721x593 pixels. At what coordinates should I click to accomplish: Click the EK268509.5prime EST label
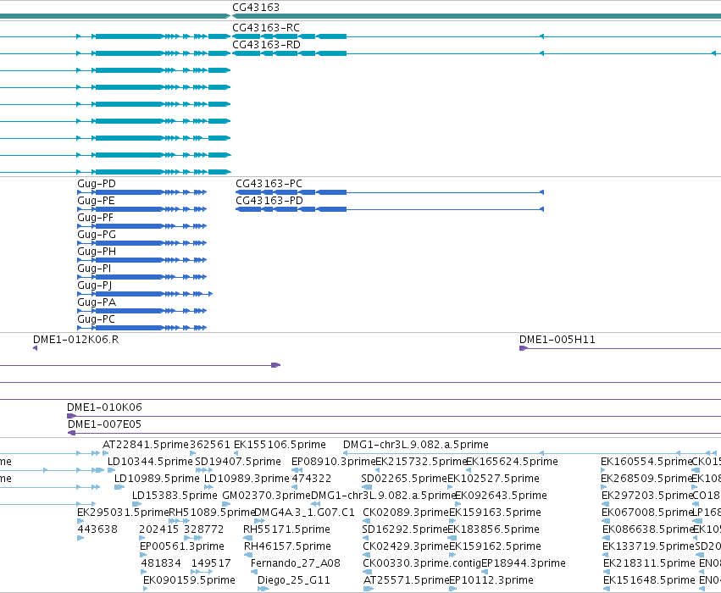coord(646,479)
